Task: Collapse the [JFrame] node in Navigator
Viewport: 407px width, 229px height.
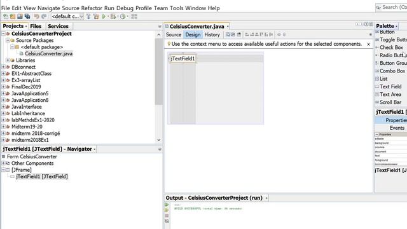Action: (x=3, y=170)
